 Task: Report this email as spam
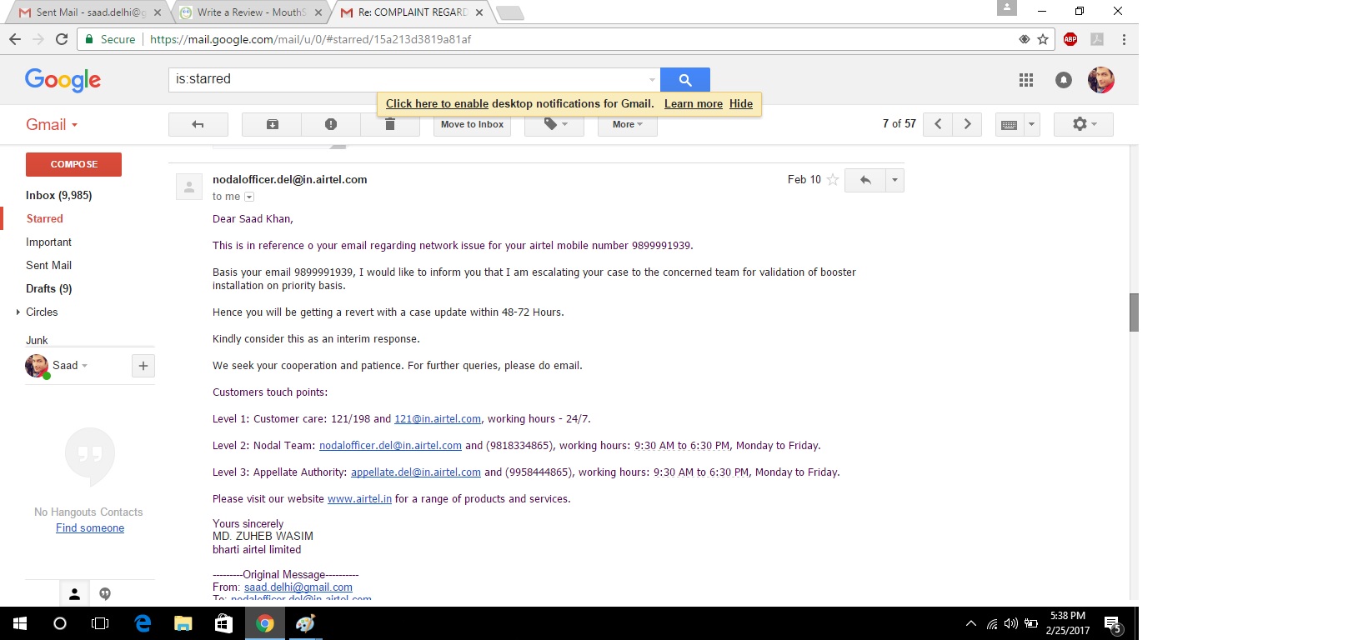click(331, 124)
